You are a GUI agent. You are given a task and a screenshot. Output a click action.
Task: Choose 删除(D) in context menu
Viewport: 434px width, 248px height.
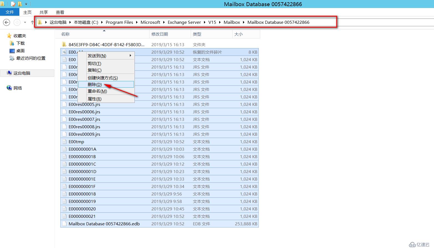[106, 84]
